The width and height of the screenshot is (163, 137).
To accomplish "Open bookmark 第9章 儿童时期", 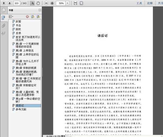I will [27, 94].
